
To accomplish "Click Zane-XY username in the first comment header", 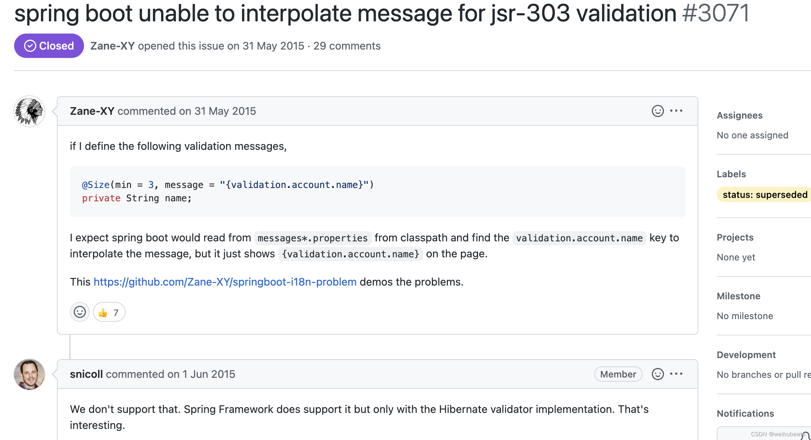I will click(x=92, y=111).
